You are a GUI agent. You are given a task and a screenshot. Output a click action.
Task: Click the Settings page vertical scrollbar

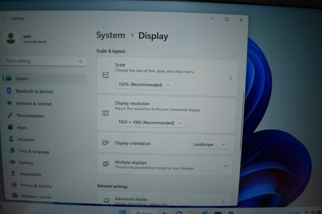click(242, 122)
